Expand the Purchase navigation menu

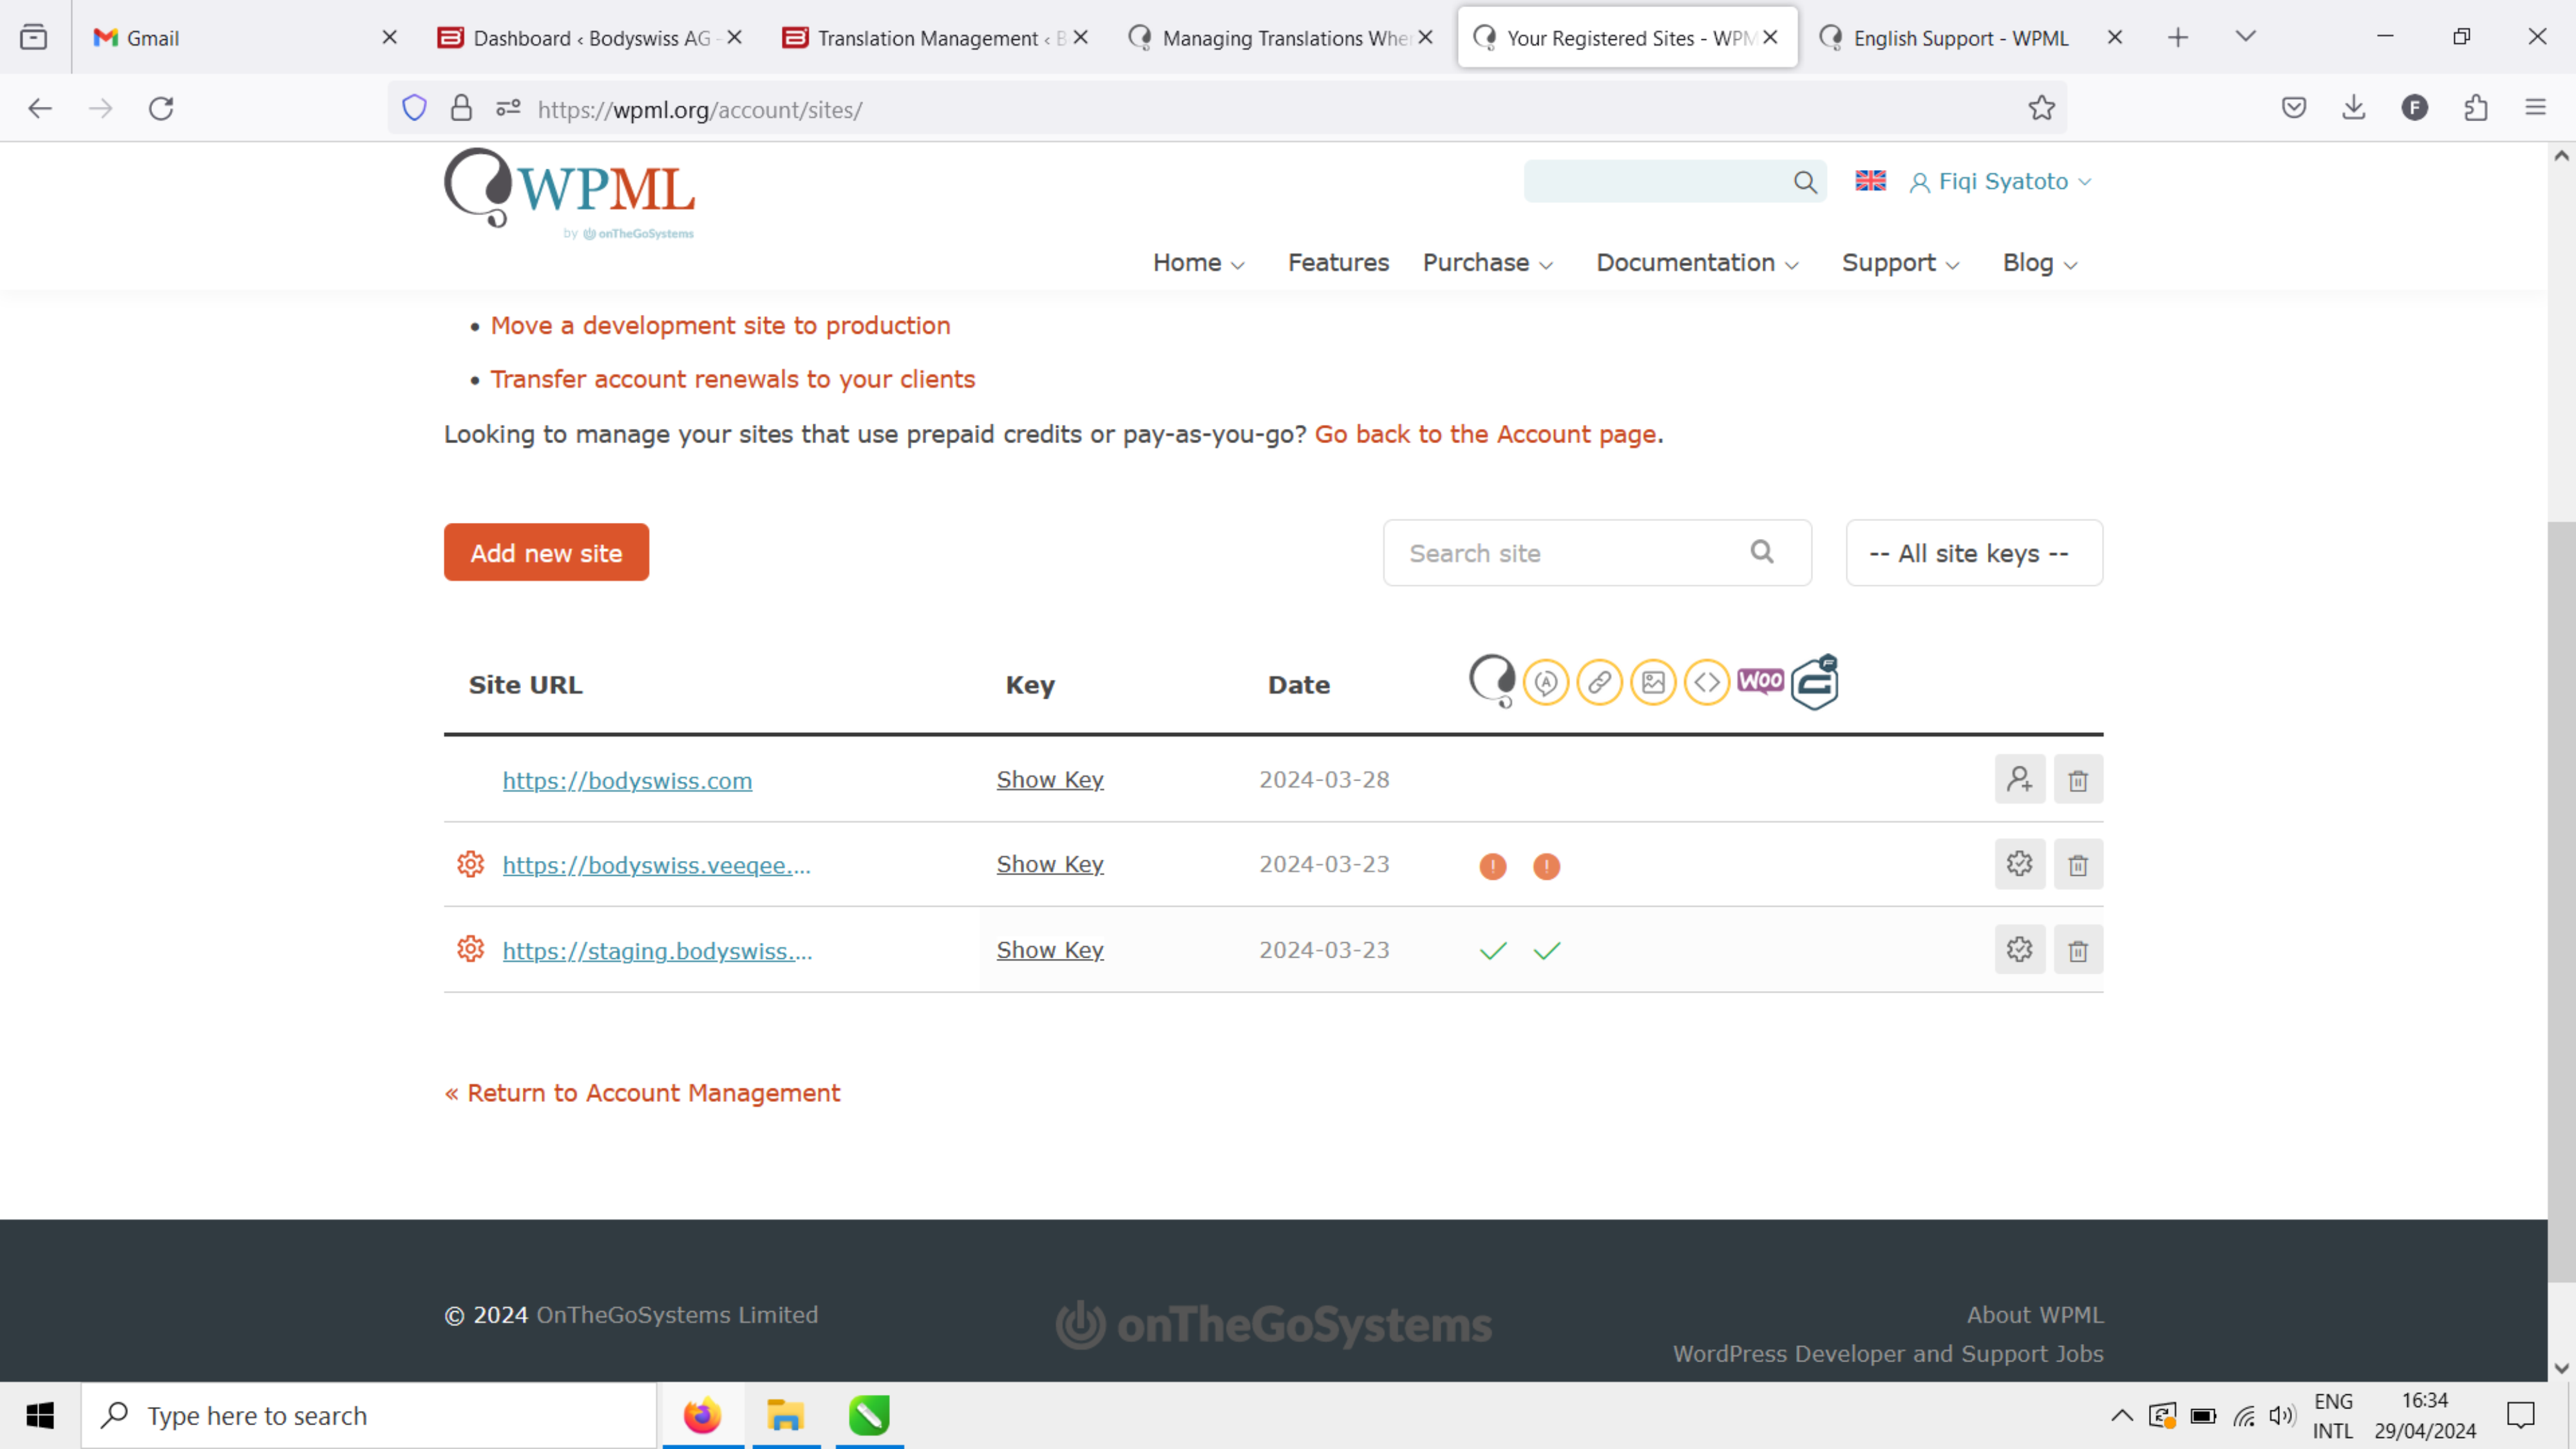pos(1487,263)
